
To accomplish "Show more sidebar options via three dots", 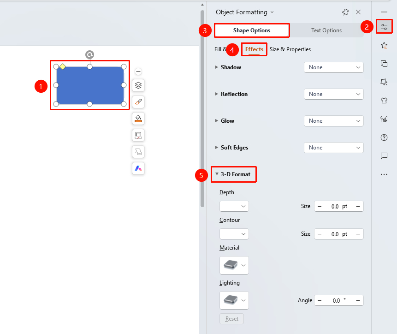I will (x=384, y=174).
